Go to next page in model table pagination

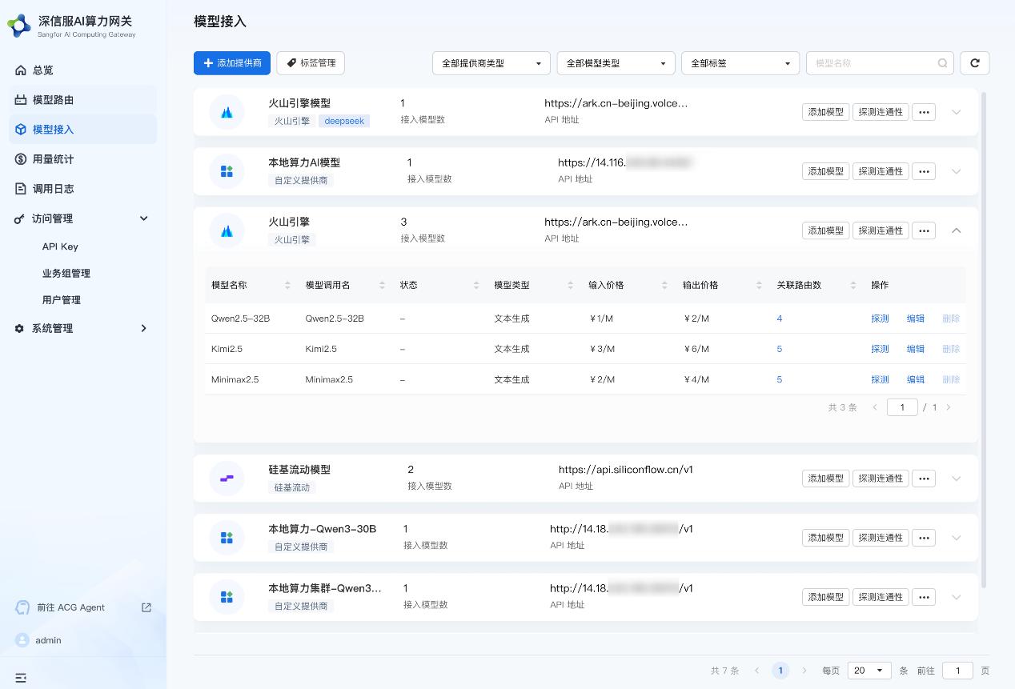[x=949, y=407]
